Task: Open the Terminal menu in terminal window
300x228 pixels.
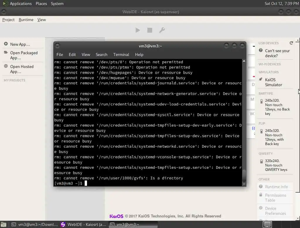Action: [121, 55]
